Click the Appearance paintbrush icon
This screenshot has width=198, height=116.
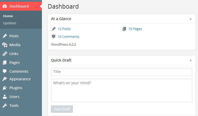pyautogui.click(x=5, y=79)
